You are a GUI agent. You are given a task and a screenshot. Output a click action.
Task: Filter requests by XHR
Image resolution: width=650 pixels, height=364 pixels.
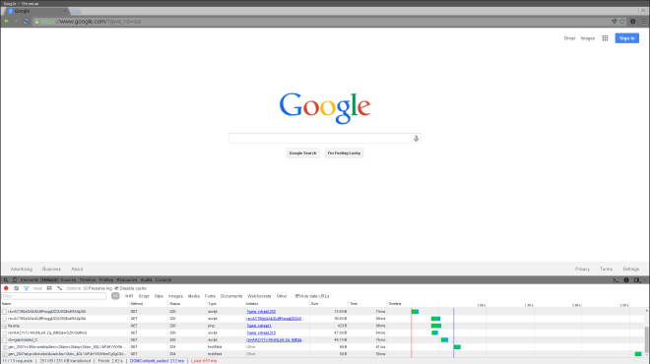129,296
